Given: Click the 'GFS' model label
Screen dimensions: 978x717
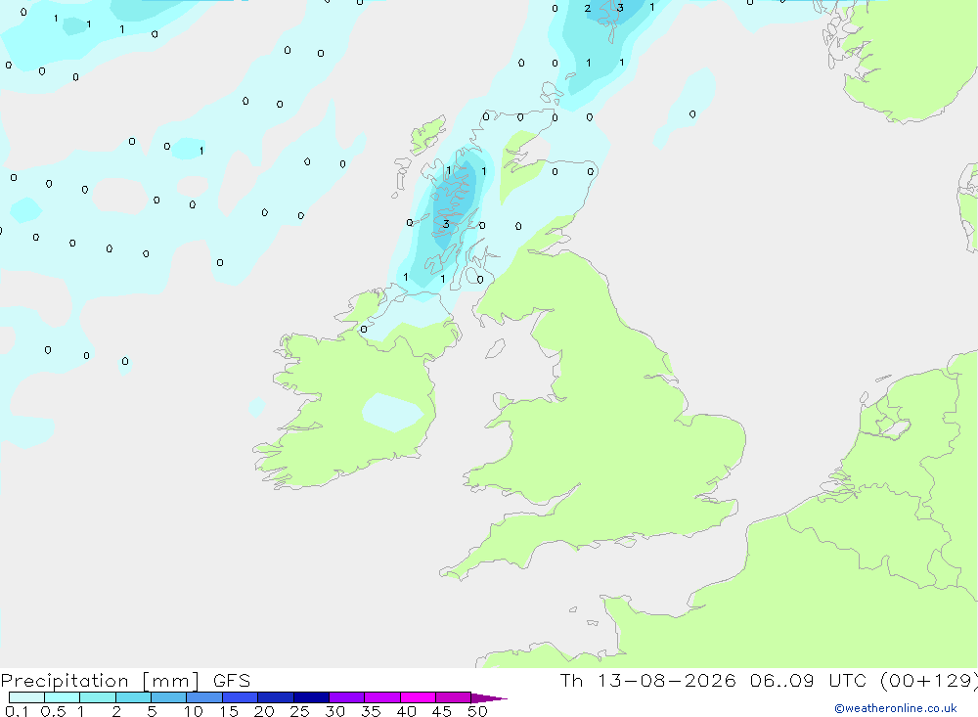Looking at the screenshot, I should pyautogui.click(x=232, y=681).
